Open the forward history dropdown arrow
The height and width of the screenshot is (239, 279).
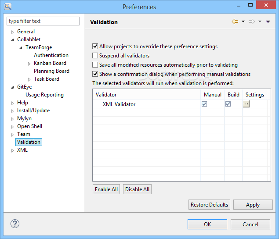pyautogui.click(x=260, y=21)
